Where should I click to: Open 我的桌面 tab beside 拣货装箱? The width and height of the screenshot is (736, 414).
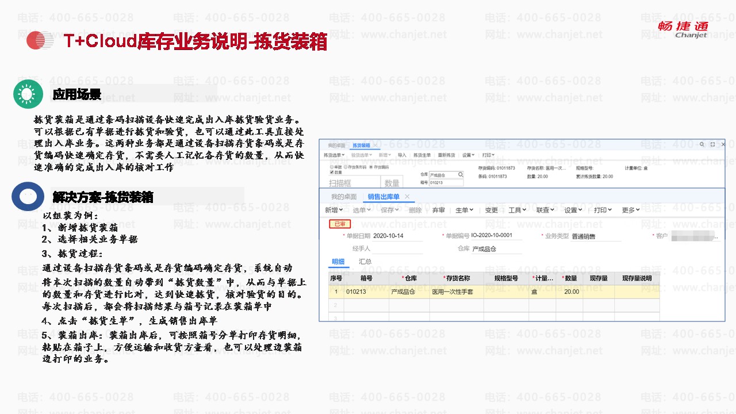click(x=336, y=145)
